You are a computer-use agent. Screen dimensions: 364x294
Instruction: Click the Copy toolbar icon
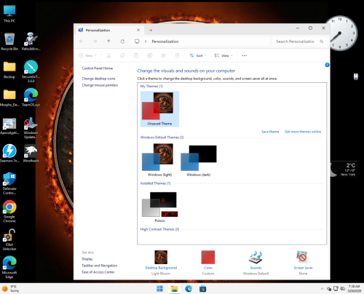pyautogui.click(x=122, y=55)
